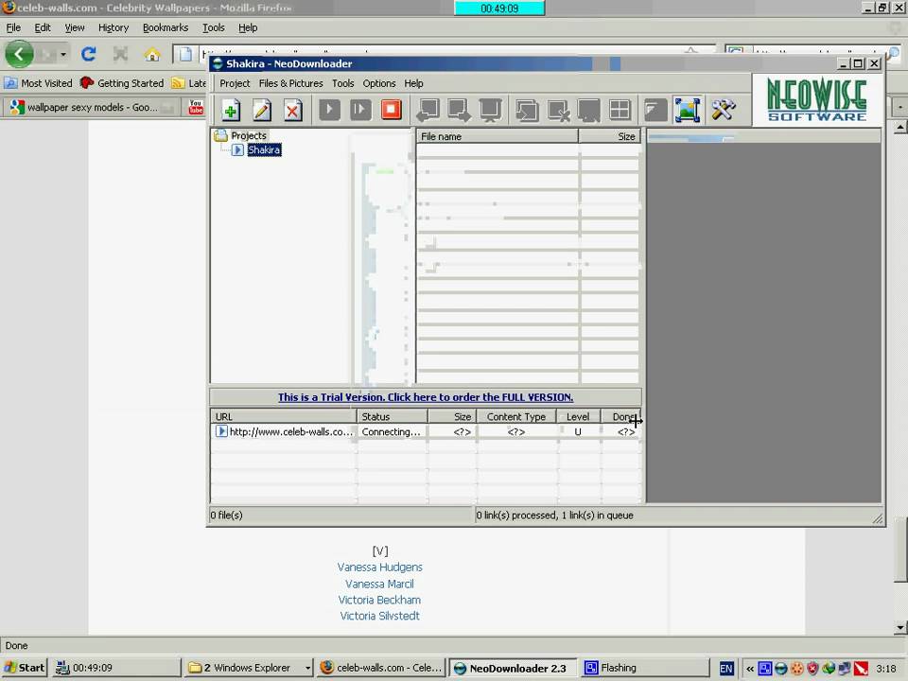Image resolution: width=908 pixels, height=681 pixels.
Task: Click the next picture right-arrow icon
Action: pyautogui.click(x=460, y=110)
